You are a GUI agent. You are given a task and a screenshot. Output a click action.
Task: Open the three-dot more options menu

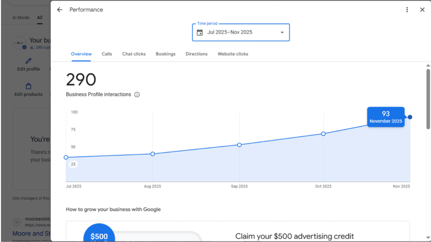tap(407, 10)
